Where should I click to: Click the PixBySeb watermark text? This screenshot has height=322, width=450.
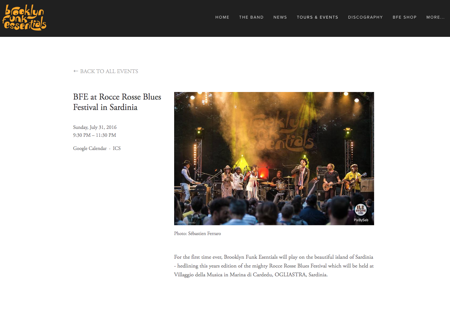click(361, 220)
